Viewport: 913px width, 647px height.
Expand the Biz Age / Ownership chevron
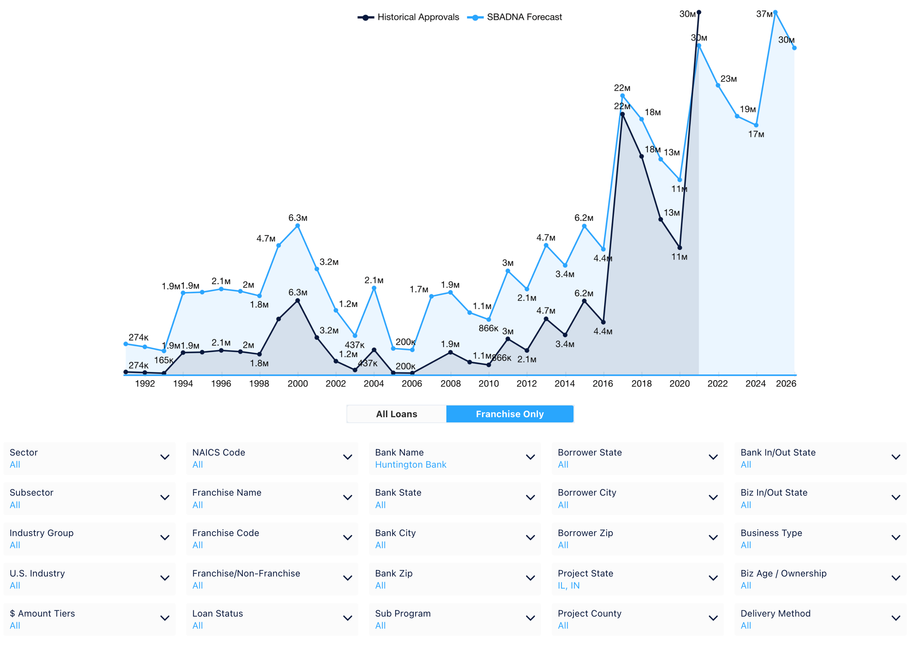895,578
